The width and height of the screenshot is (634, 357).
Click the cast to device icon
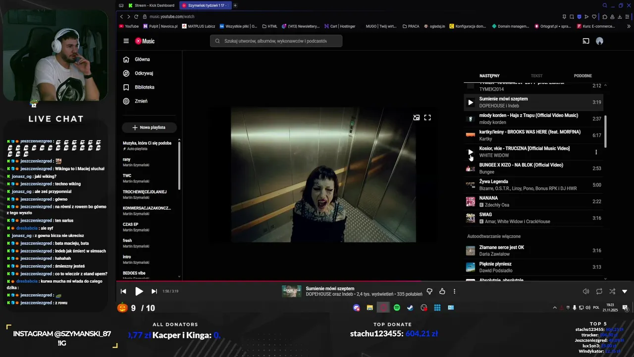coord(586,41)
